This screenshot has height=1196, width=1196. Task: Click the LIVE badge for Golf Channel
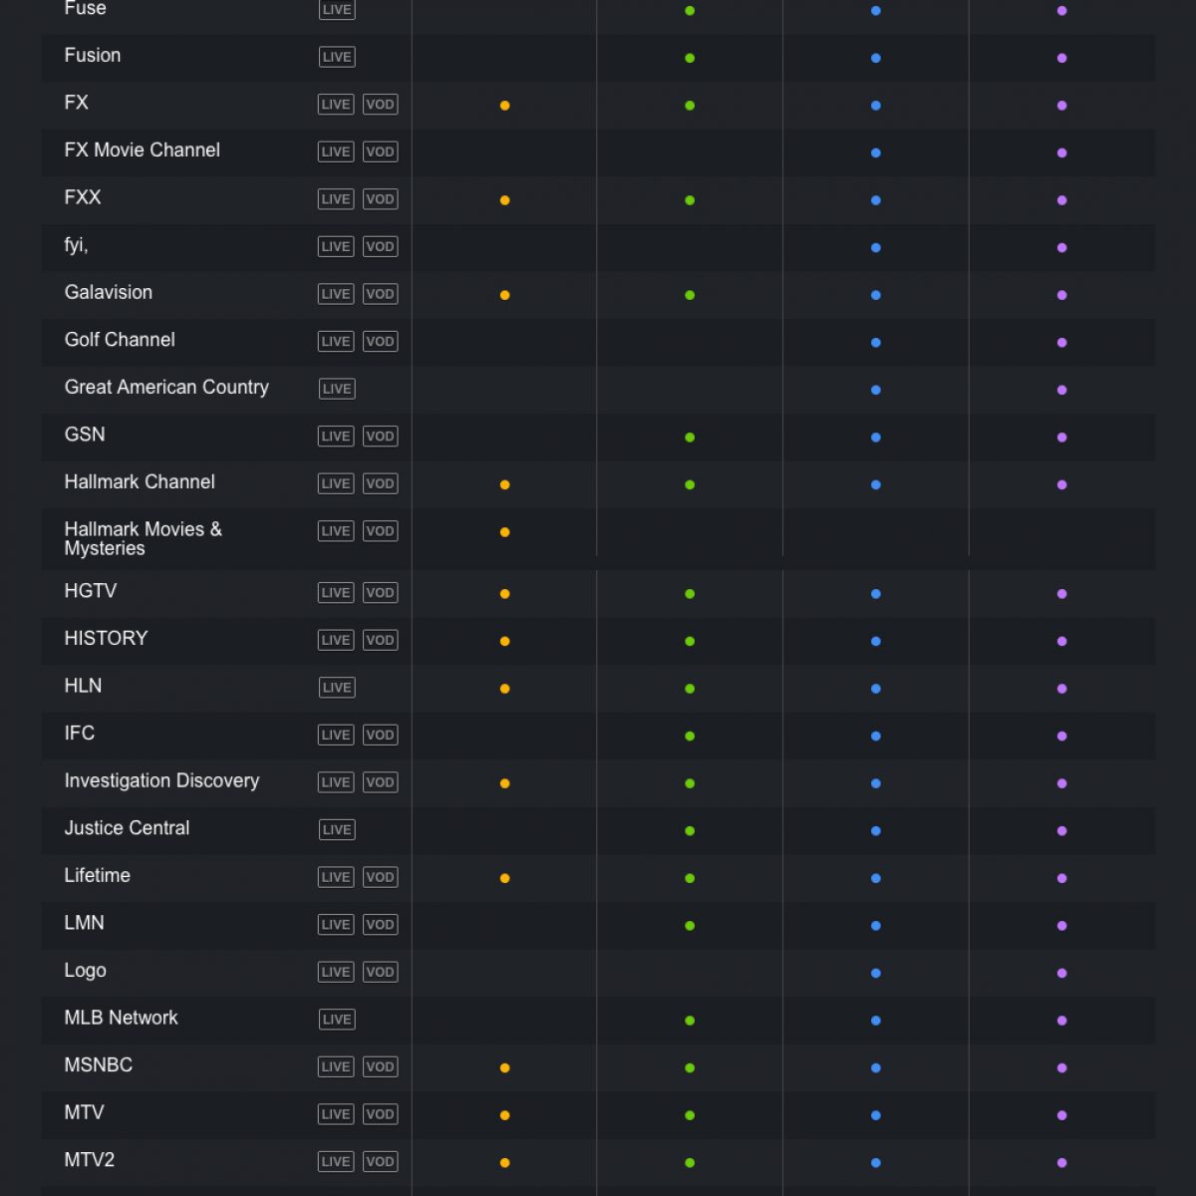click(336, 342)
